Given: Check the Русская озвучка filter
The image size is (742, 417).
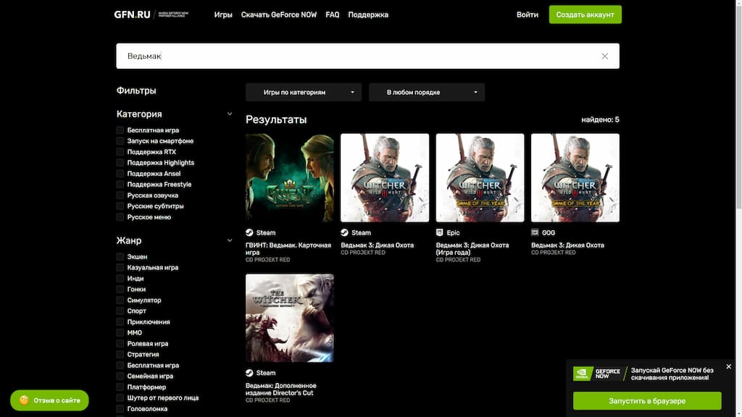Looking at the screenshot, I should [120, 195].
